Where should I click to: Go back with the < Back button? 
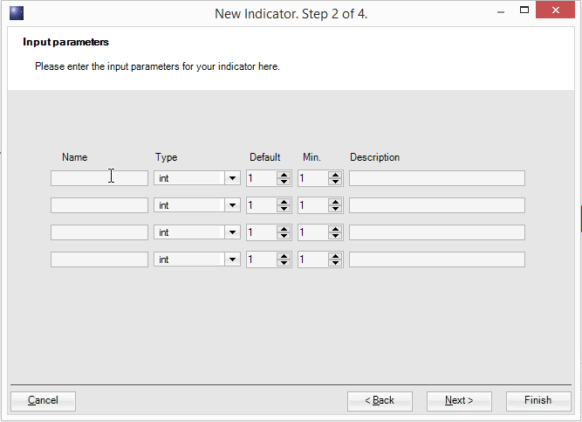[380, 401]
